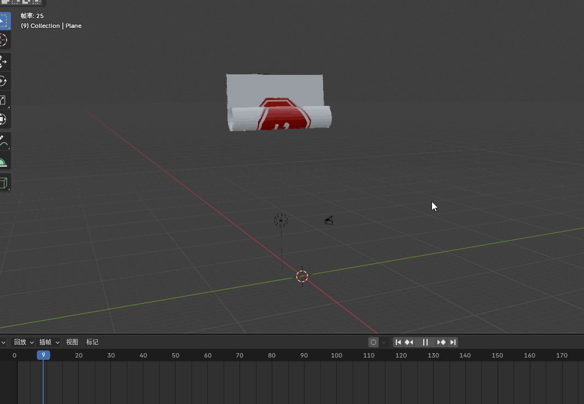Viewport: 584px width, 404px height.
Task: Select the Select Box tool
Action: point(3,21)
